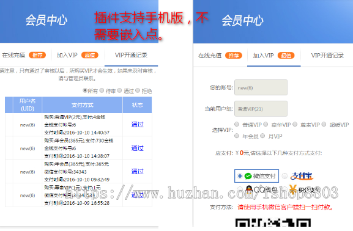Screen dimensions: 353x231
Task: Open 加入VIP tab in right panel
Action: [x=263, y=56]
